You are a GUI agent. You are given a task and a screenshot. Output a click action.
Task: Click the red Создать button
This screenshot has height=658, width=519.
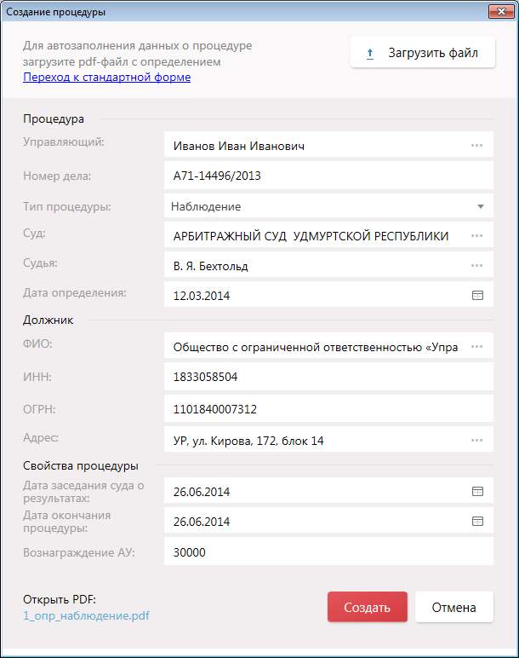coord(367,608)
